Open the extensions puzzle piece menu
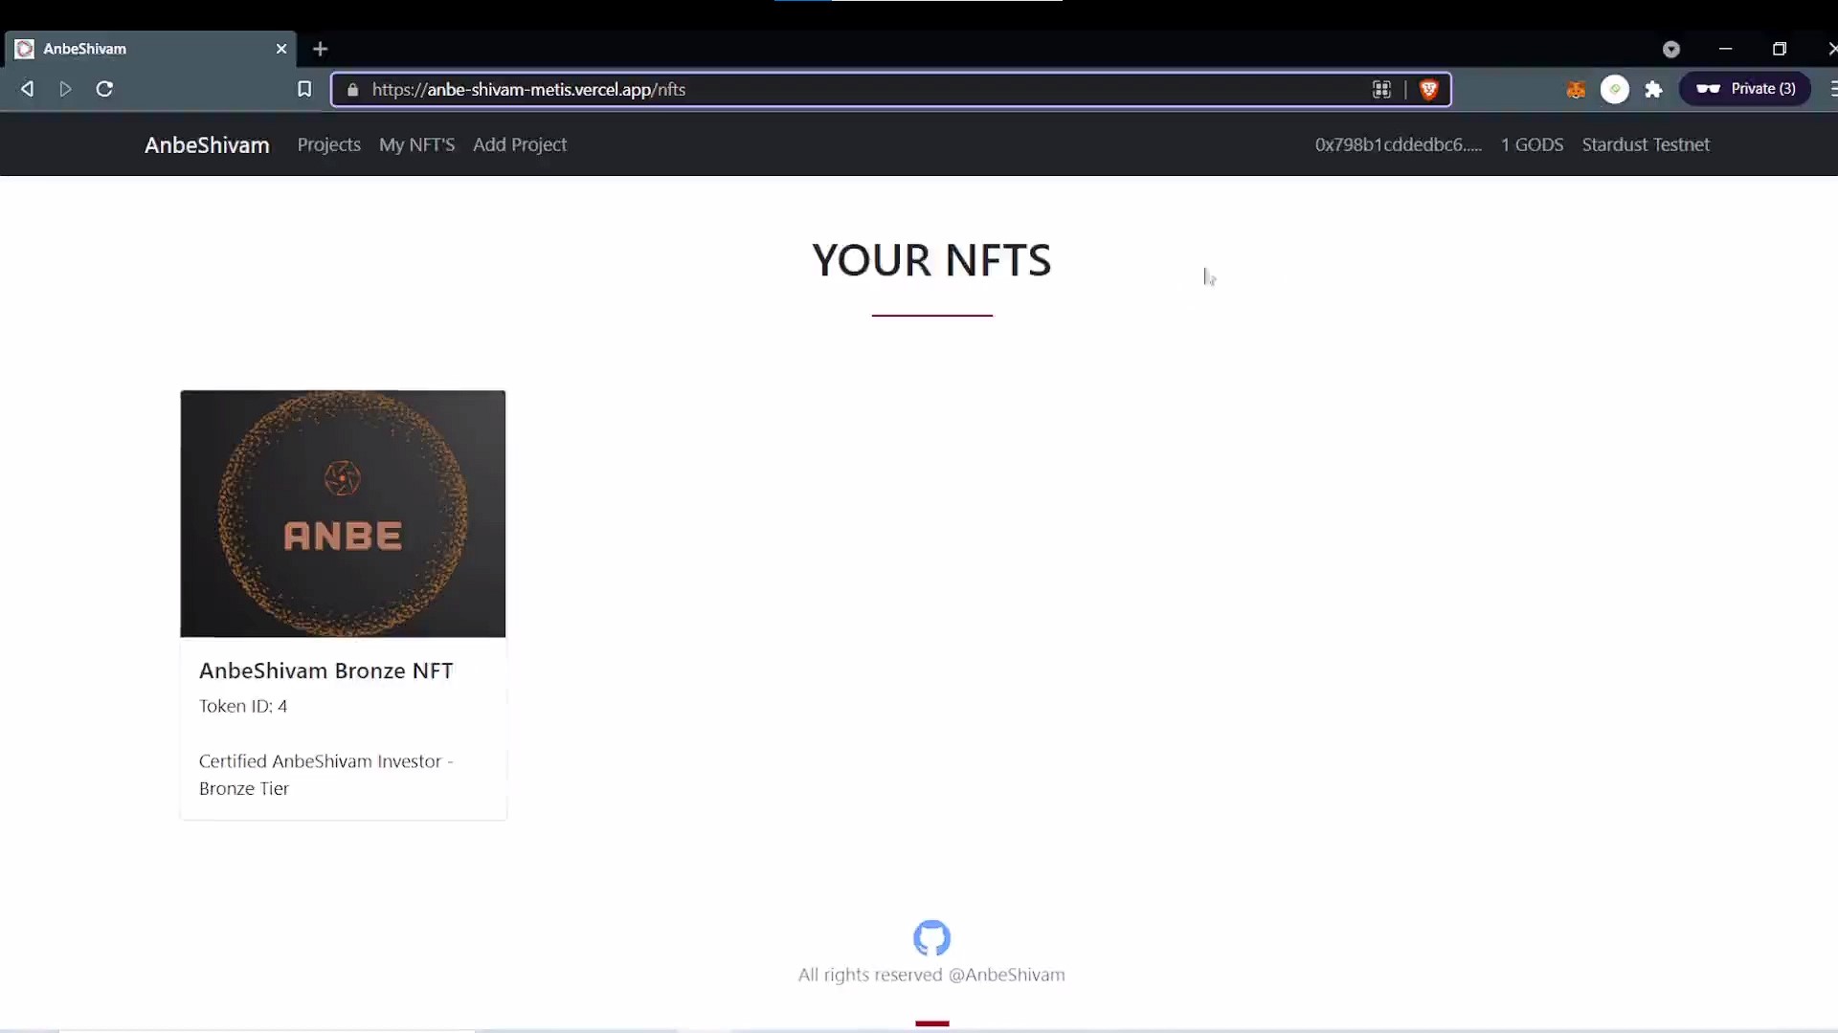 coord(1653,89)
